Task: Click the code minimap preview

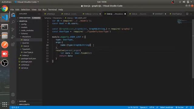Action: pos(182,21)
